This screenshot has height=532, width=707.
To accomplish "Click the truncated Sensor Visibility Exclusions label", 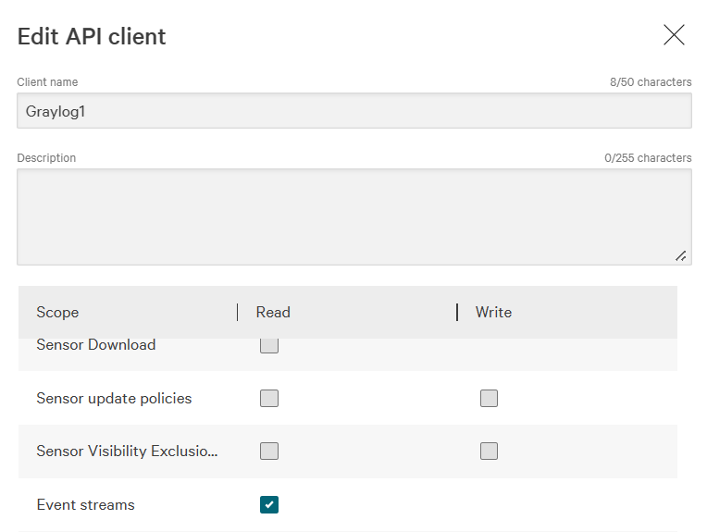I will point(127,452).
